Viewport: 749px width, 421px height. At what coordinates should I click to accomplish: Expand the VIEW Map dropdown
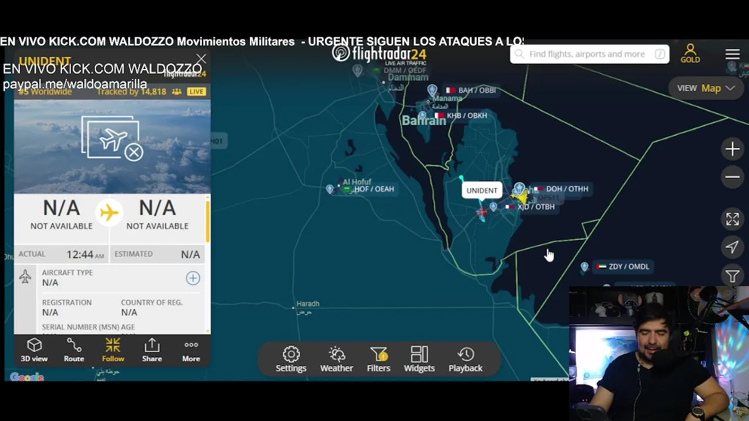pos(706,88)
